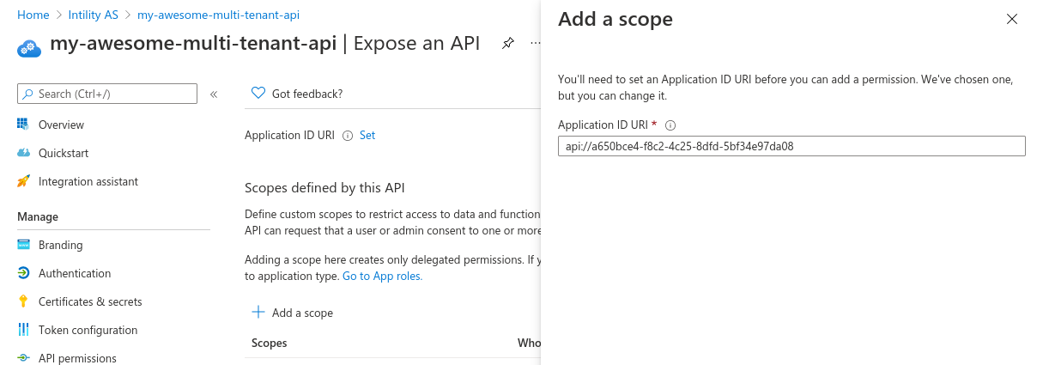The width and height of the screenshot is (1043, 365).
Task: Click the Branding icon
Action: point(23,245)
